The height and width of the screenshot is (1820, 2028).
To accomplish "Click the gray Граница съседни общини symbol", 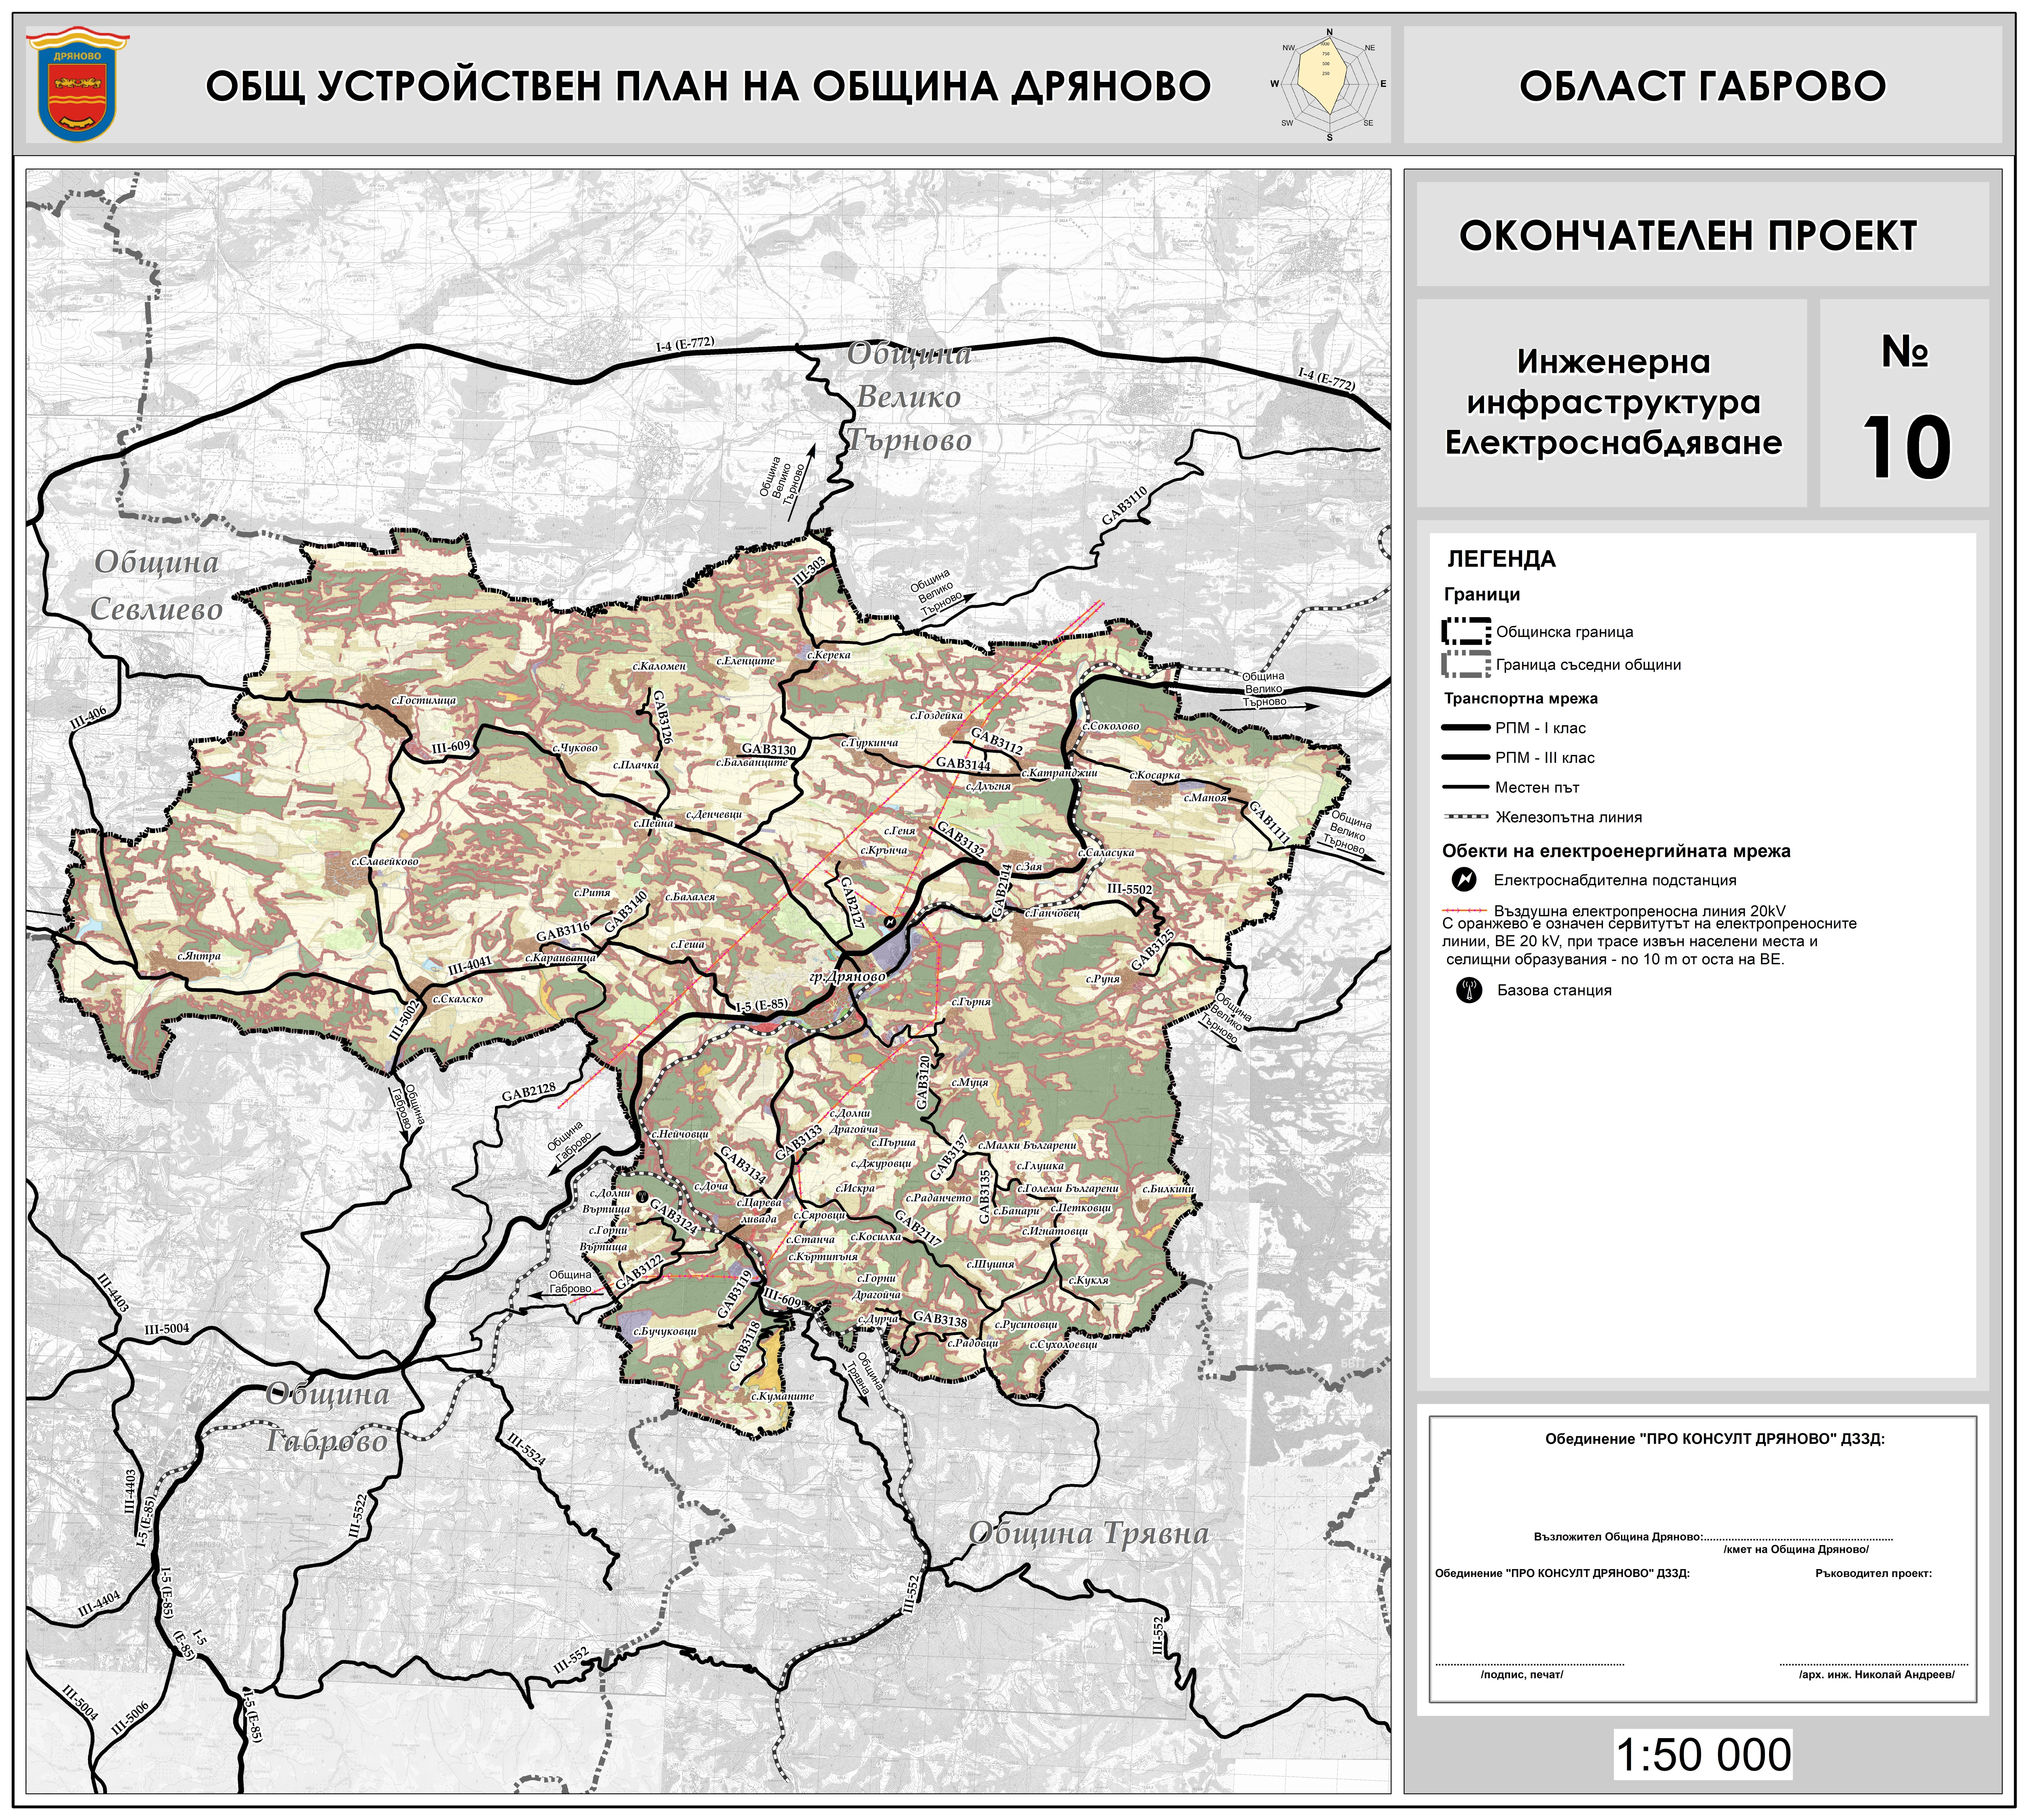I will pos(1466,664).
